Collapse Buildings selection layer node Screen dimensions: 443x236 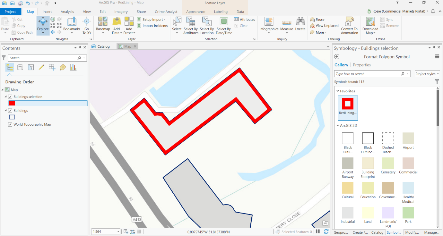pyautogui.click(x=6, y=97)
